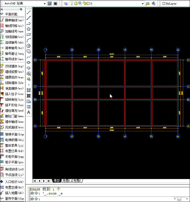This screenshot has width=190, height=202.
Task: Run 双线墙体<xq> command
Action: click(x=12, y=66)
